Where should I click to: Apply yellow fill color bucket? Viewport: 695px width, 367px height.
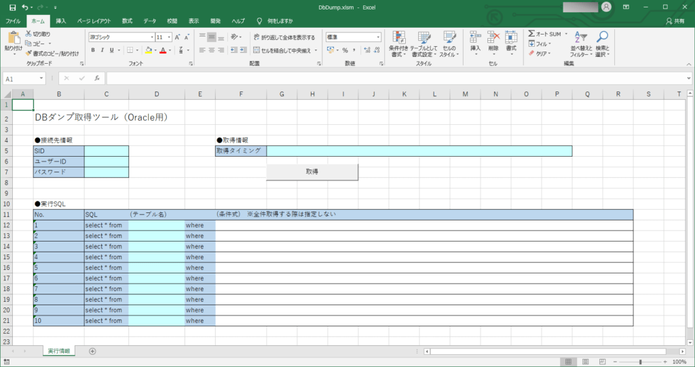pos(149,50)
